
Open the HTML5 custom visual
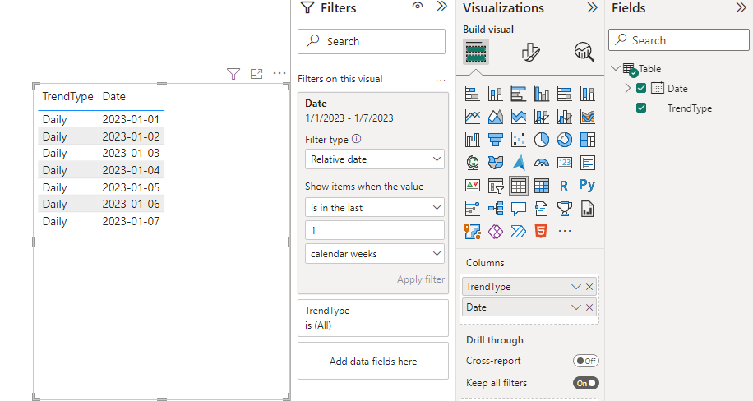[541, 232]
